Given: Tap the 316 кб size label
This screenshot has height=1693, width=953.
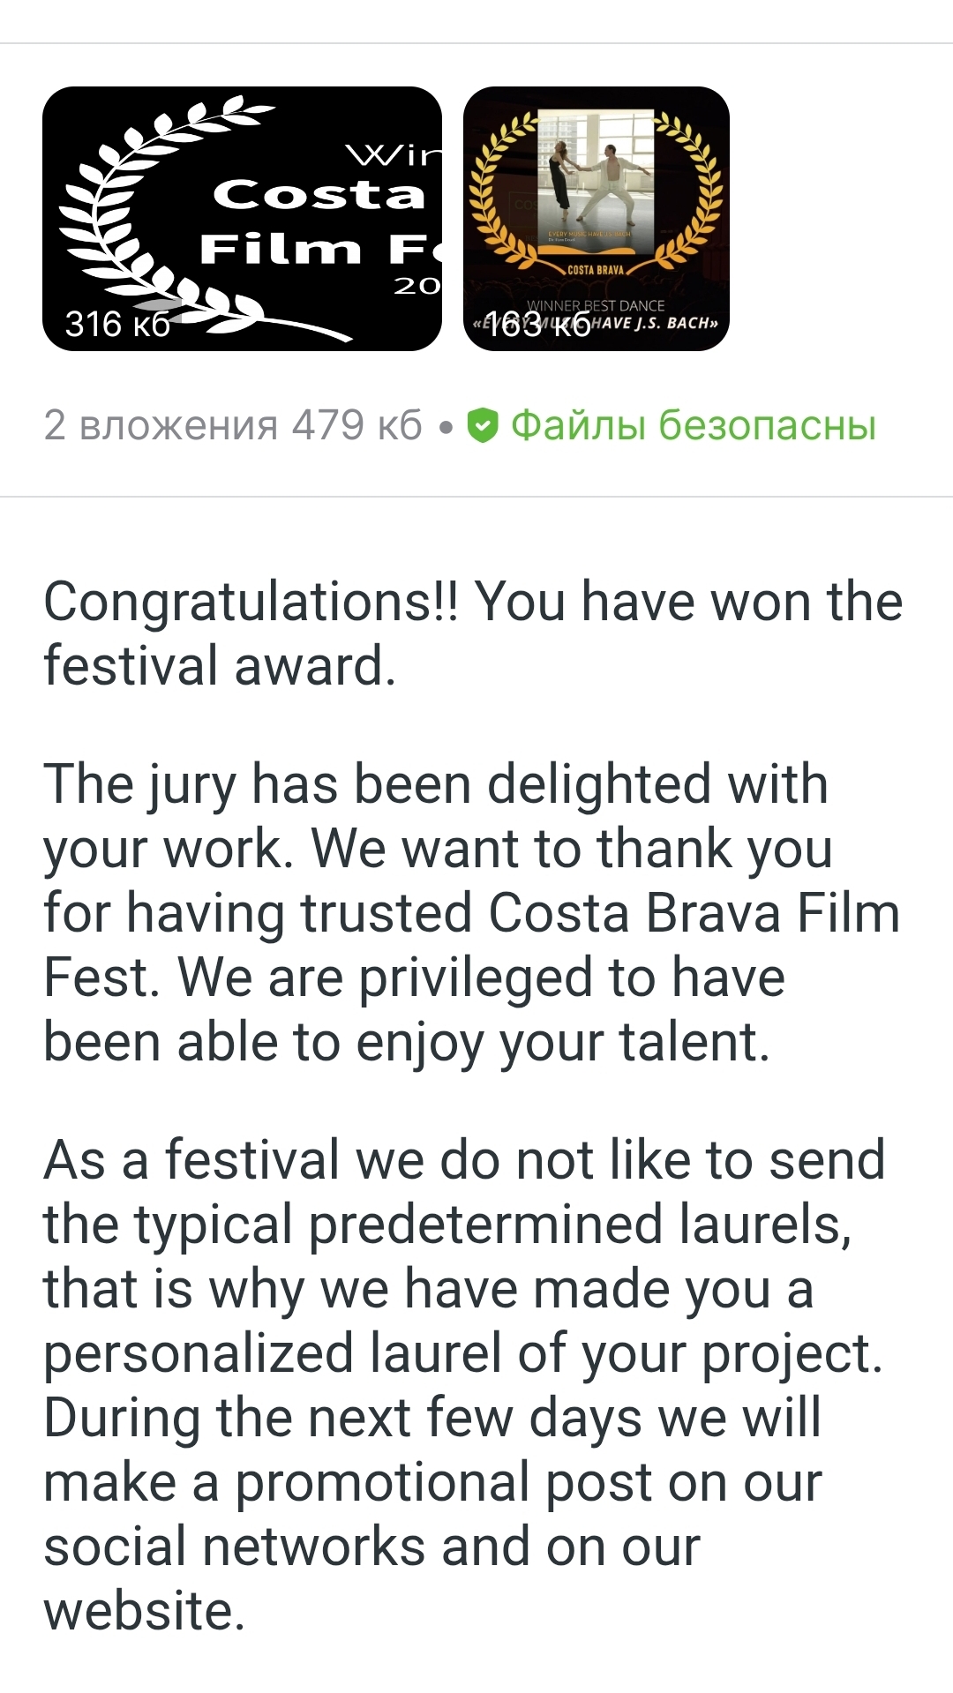Looking at the screenshot, I should point(117,324).
